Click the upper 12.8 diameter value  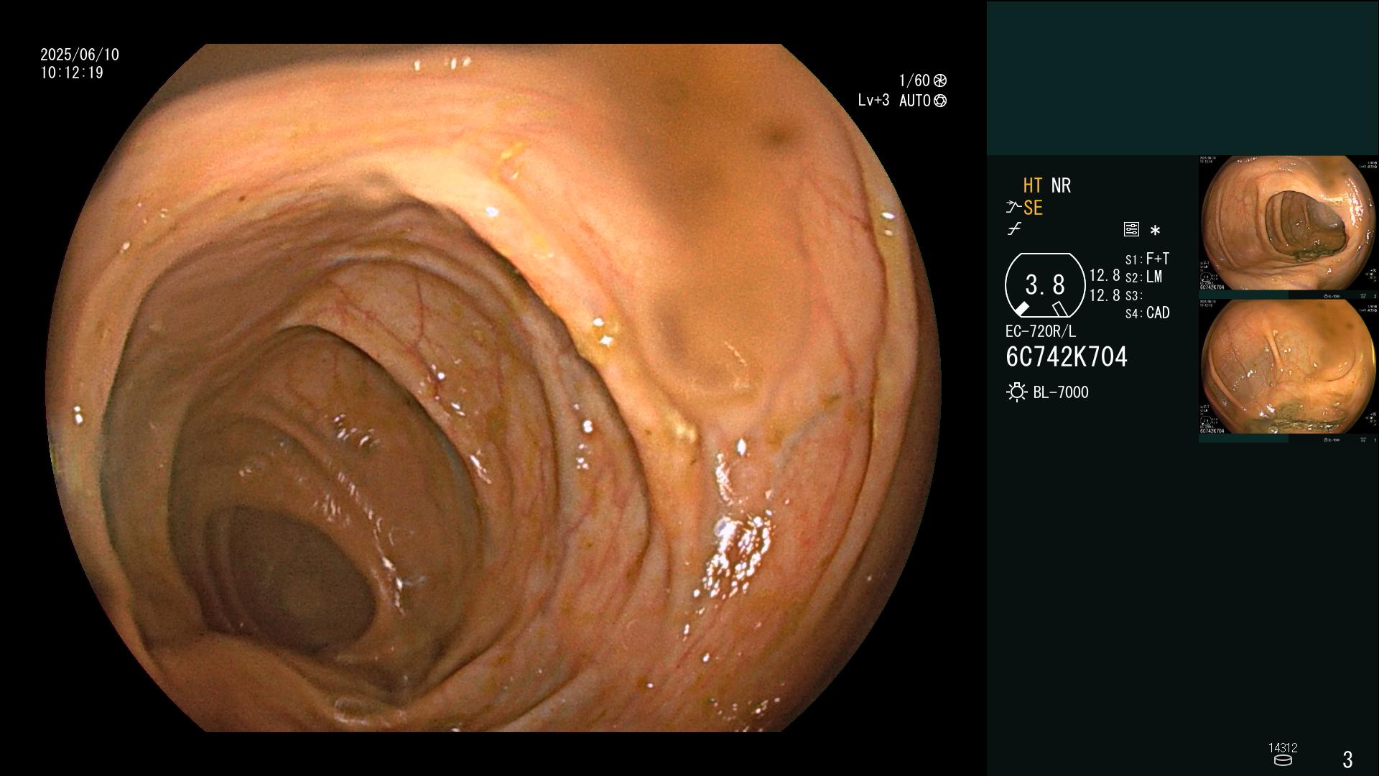pyautogui.click(x=1105, y=276)
